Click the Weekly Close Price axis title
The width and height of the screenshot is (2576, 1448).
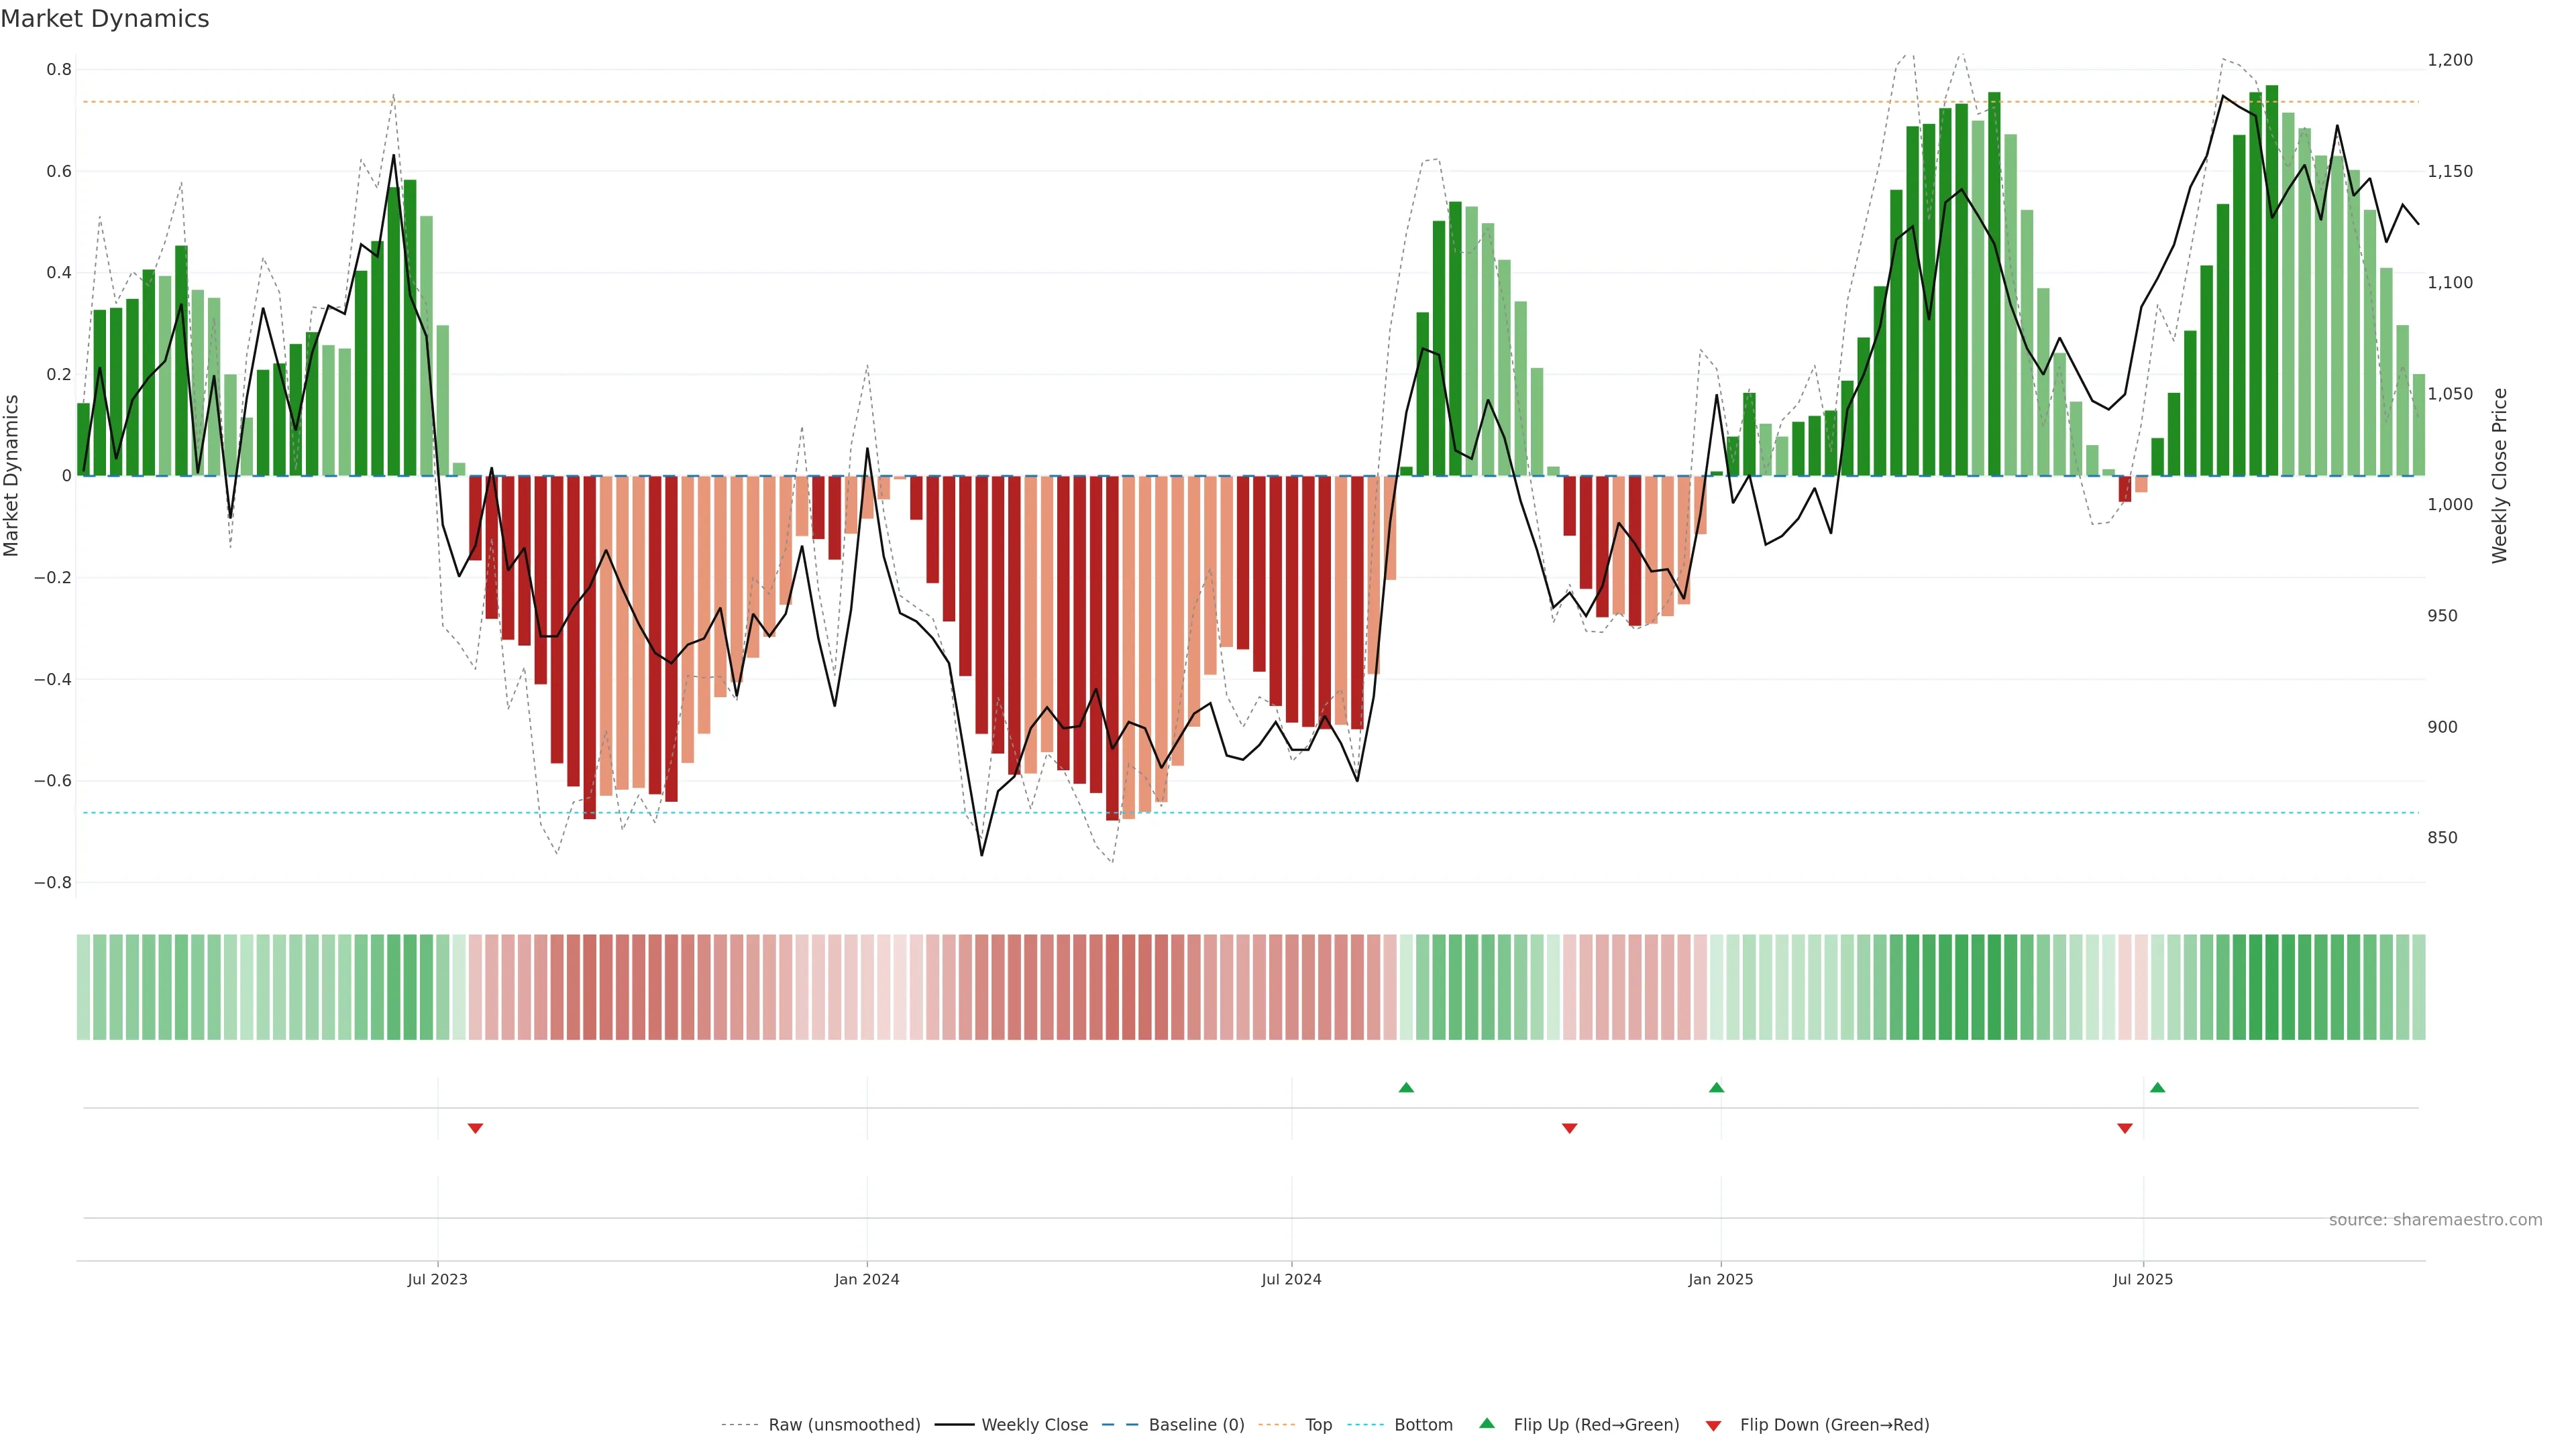click(2500, 476)
